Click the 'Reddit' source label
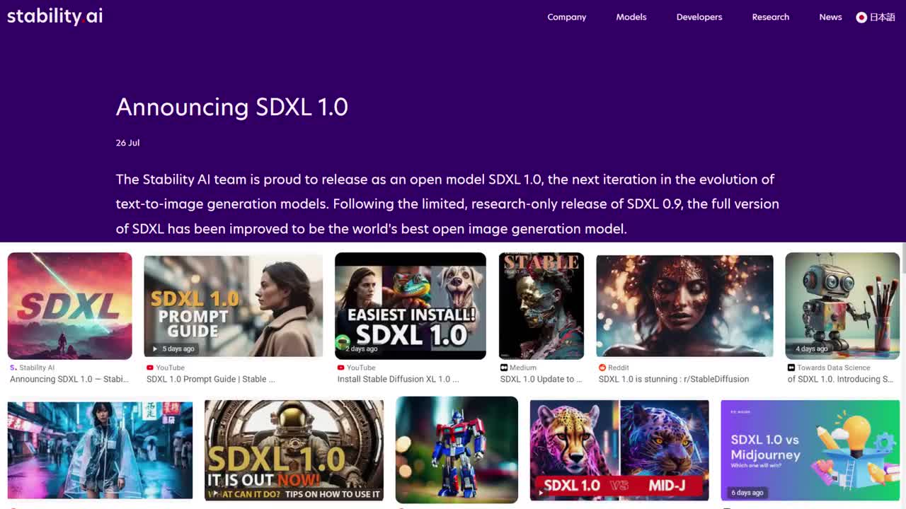906x509 pixels. (619, 368)
